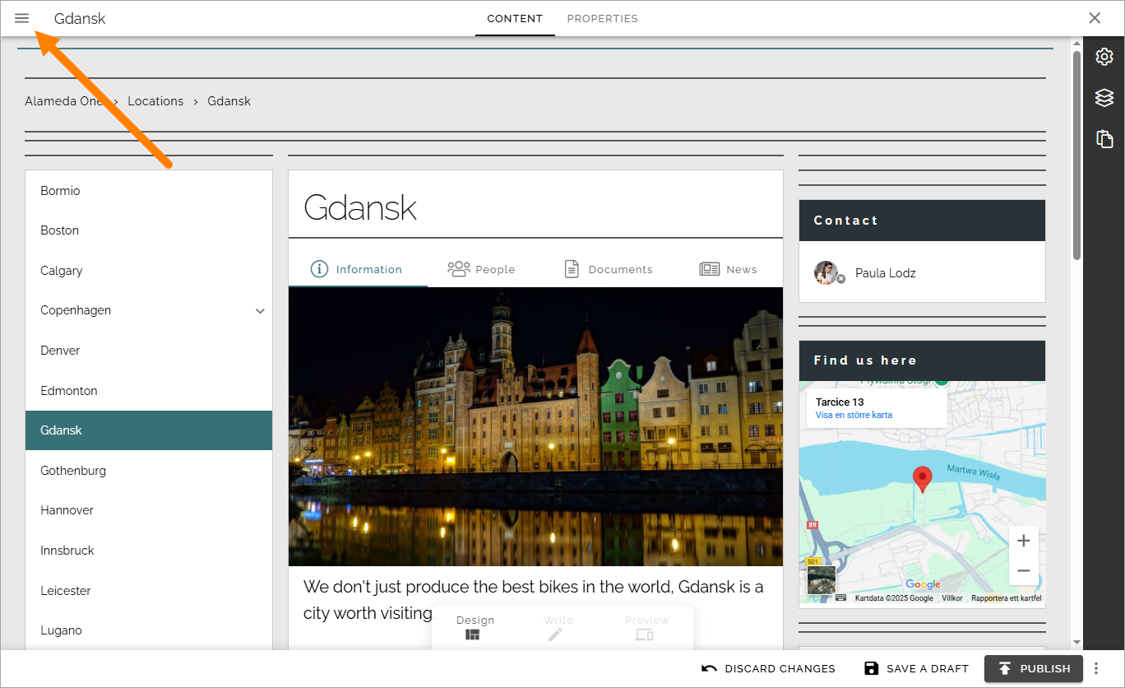
Task: Switch to the PROPERTIES tab
Action: click(602, 18)
